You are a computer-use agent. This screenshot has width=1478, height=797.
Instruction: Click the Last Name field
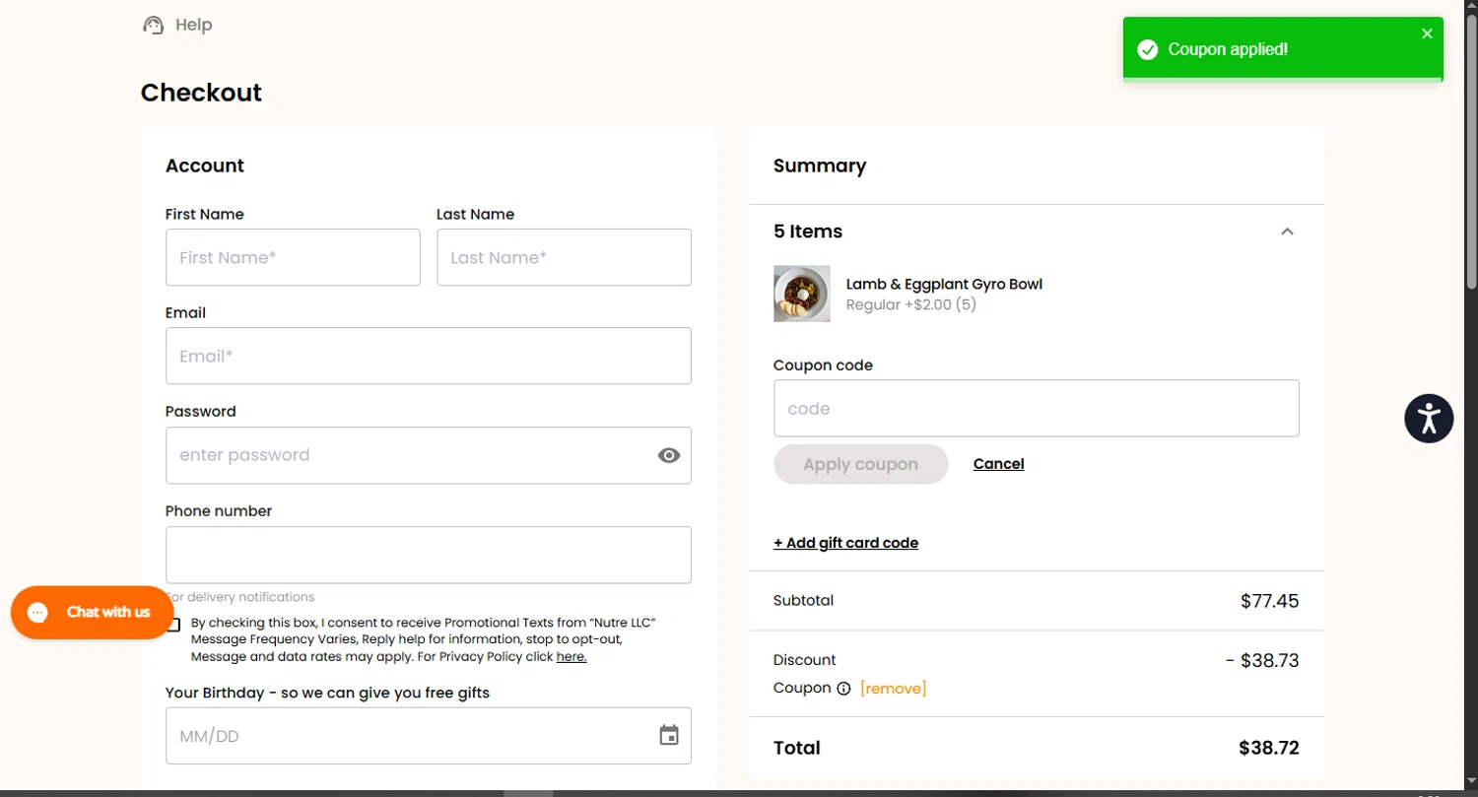pos(564,257)
